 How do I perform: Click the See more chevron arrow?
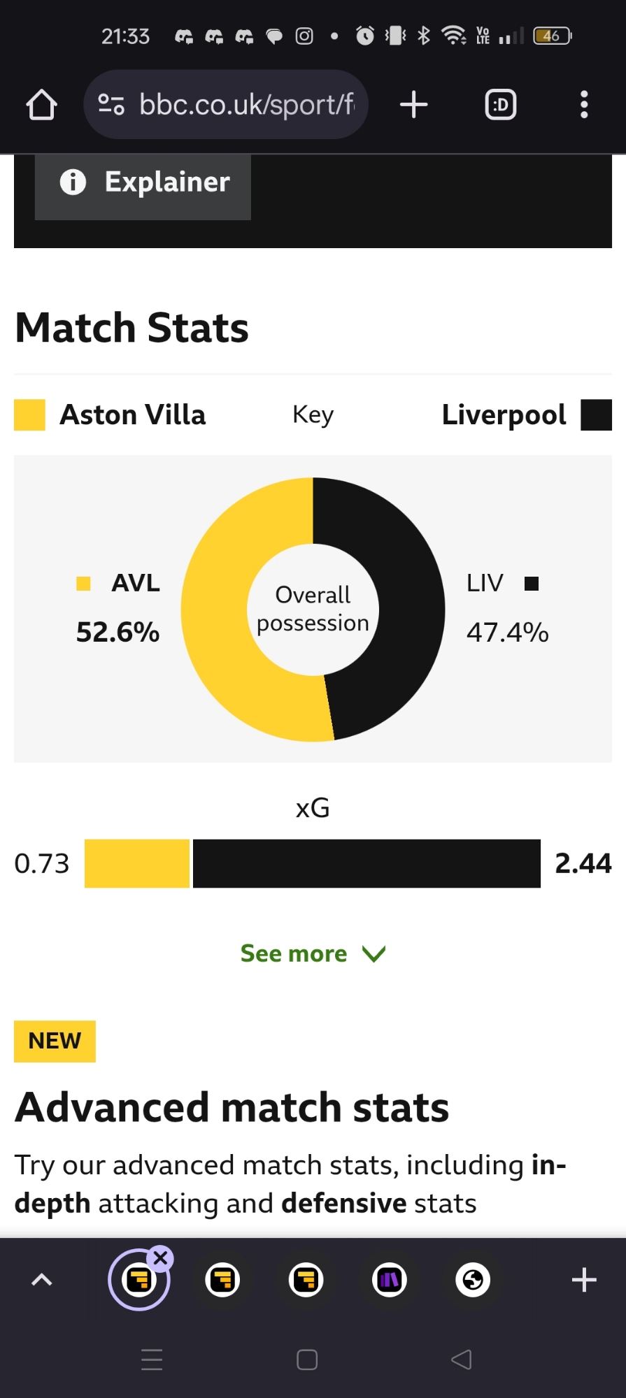point(374,954)
